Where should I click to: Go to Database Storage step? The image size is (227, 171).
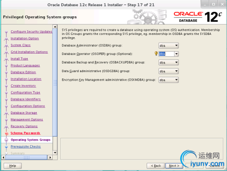pyautogui.click(x=24, y=113)
